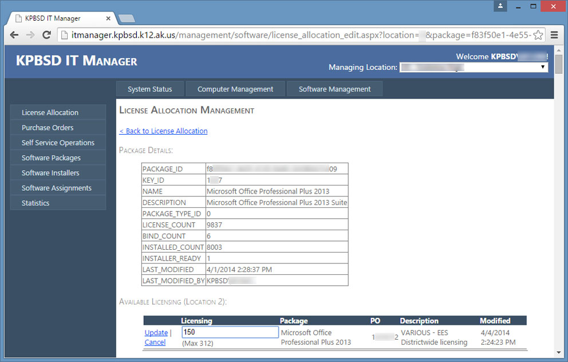Click the PACKAGE_TYPE_ID label cell
This screenshot has width=568, height=362.
coord(173,214)
